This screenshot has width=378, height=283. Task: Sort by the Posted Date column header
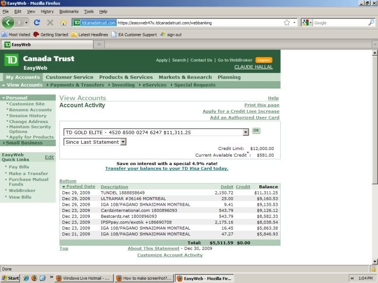[81, 187]
